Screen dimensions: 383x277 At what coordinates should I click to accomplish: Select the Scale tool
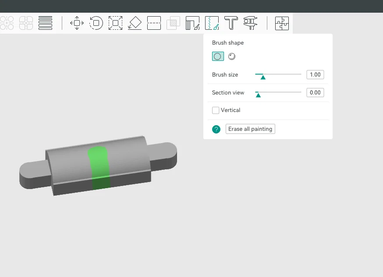tap(116, 23)
